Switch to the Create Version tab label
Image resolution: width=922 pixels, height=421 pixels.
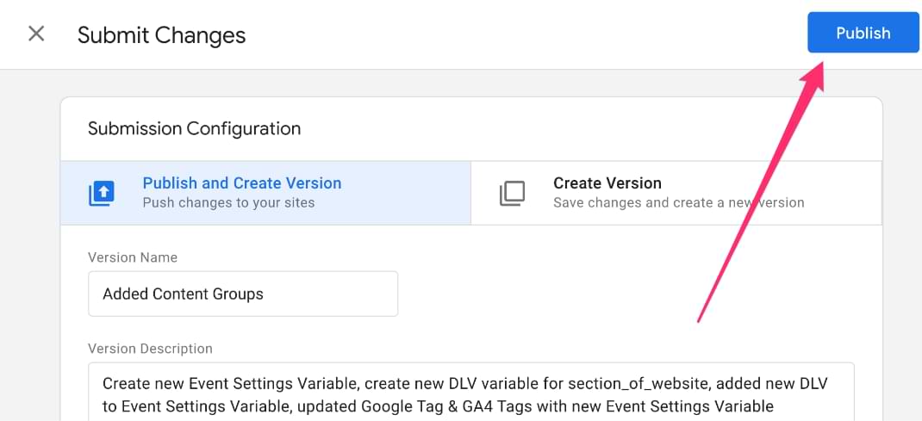pos(607,183)
